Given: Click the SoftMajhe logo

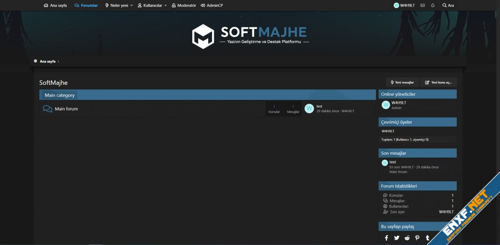Looking at the screenshot, I should tap(250, 36).
